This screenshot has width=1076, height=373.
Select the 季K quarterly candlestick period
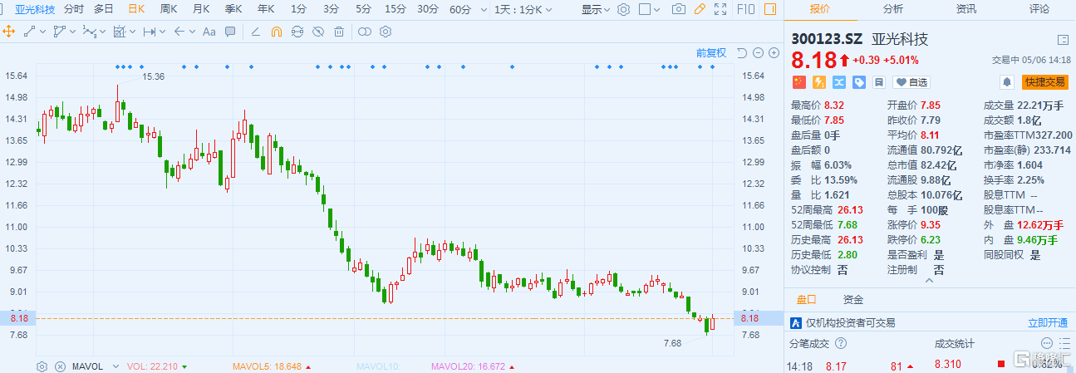tap(233, 9)
